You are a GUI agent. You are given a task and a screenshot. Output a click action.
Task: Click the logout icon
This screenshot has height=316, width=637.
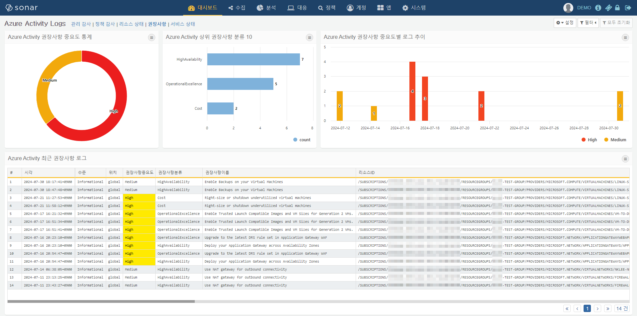[x=628, y=8]
